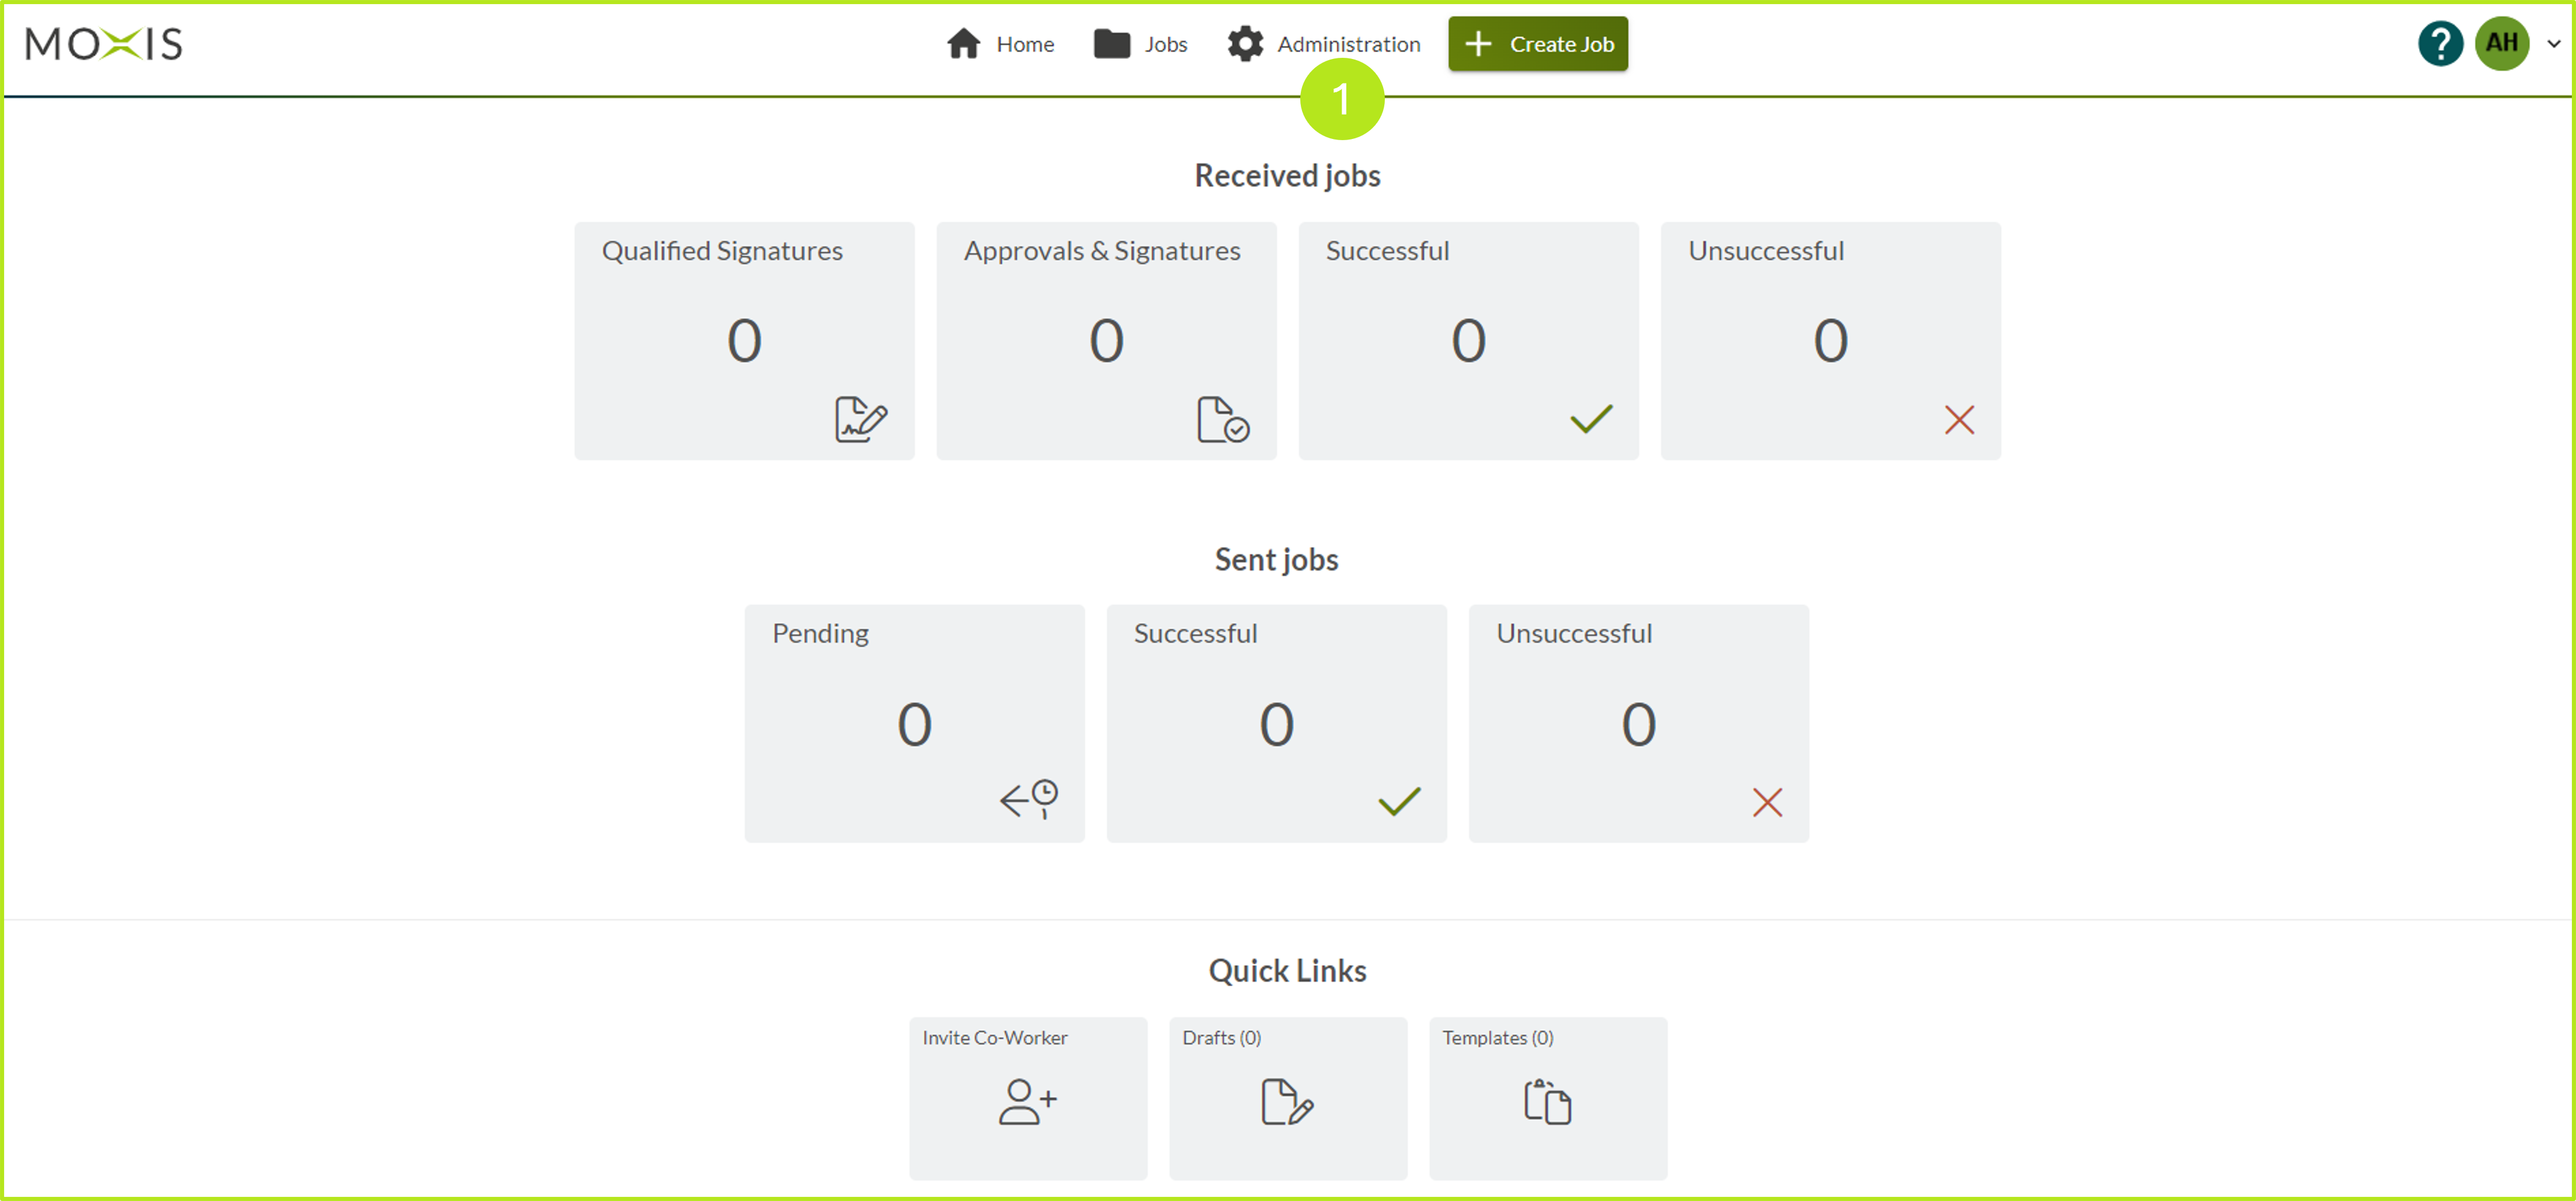Image resolution: width=2576 pixels, height=1201 pixels.
Task: Click the Templates clipboard icon
Action: (x=1547, y=1102)
